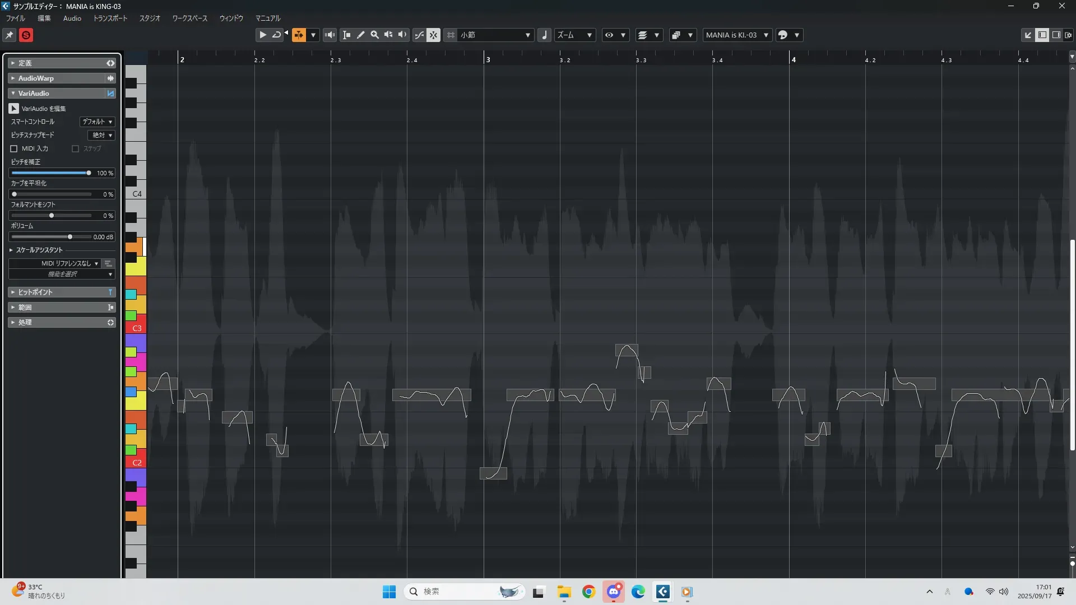Toggle audition loop button
Screen dimensions: 1076x605
tap(276, 35)
